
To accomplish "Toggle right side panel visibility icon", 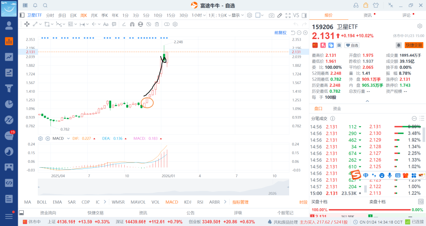I will [x=304, y=15].
